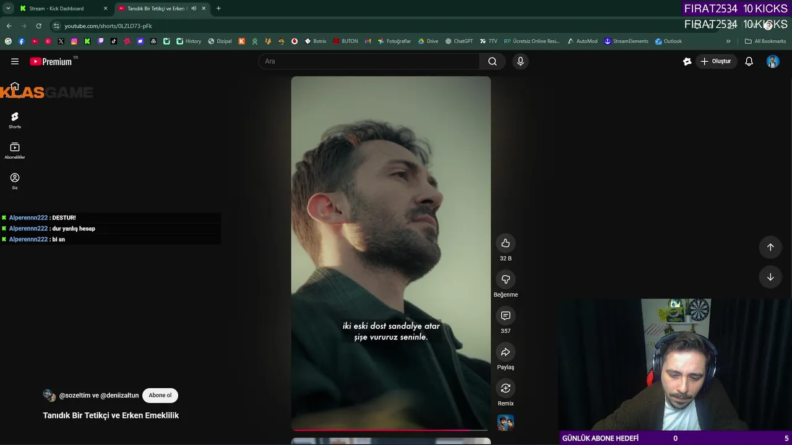Switch to Stream - Kick Dashboard tab
This screenshot has height=445, width=792.
[62, 9]
